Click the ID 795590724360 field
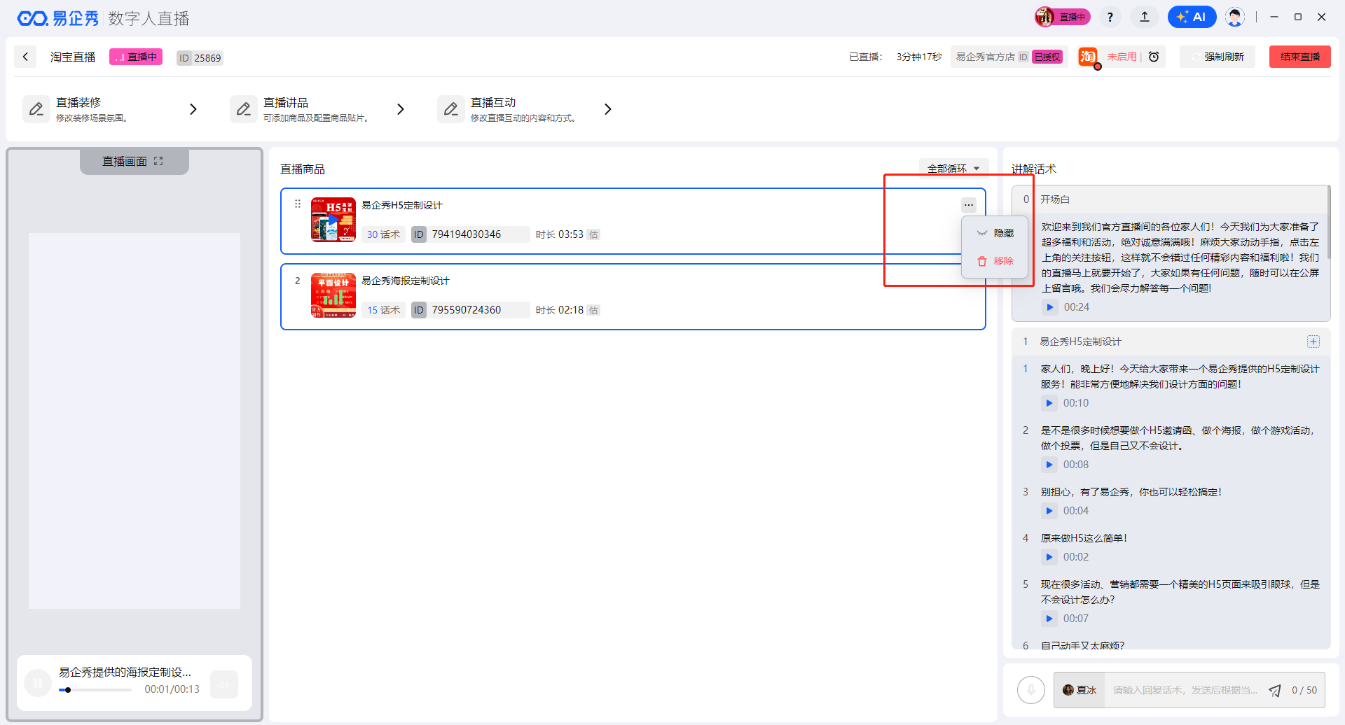Image resolution: width=1345 pixels, height=725 pixels. pos(470,310)
